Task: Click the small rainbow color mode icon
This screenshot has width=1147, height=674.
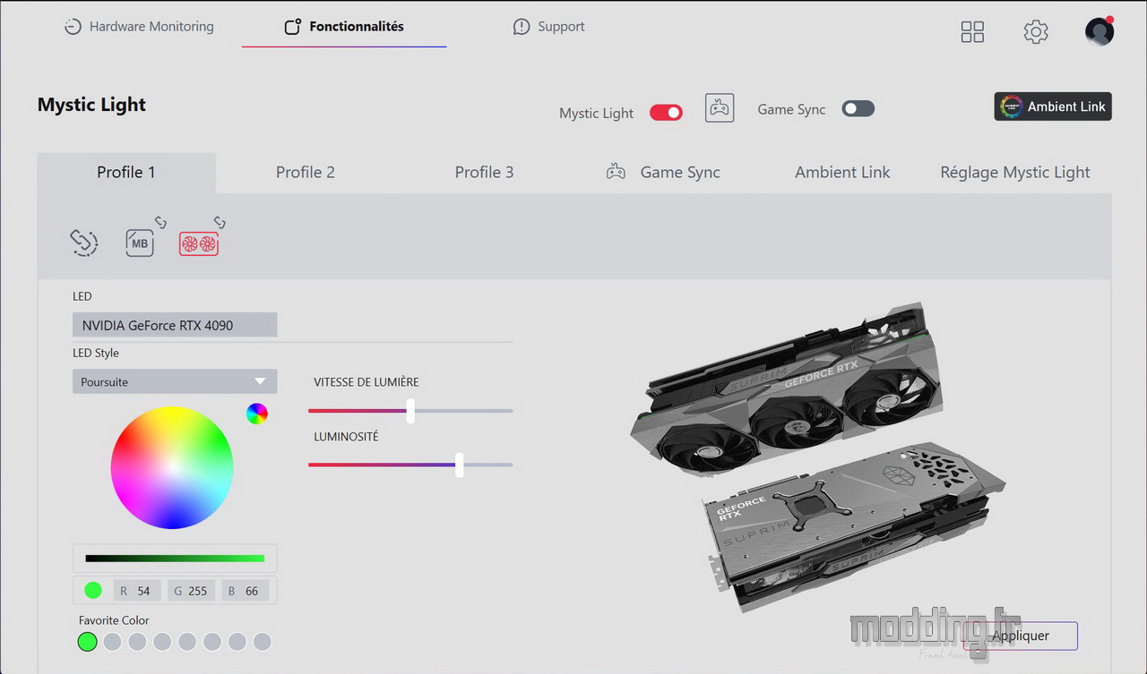Action: click(257, 414)
